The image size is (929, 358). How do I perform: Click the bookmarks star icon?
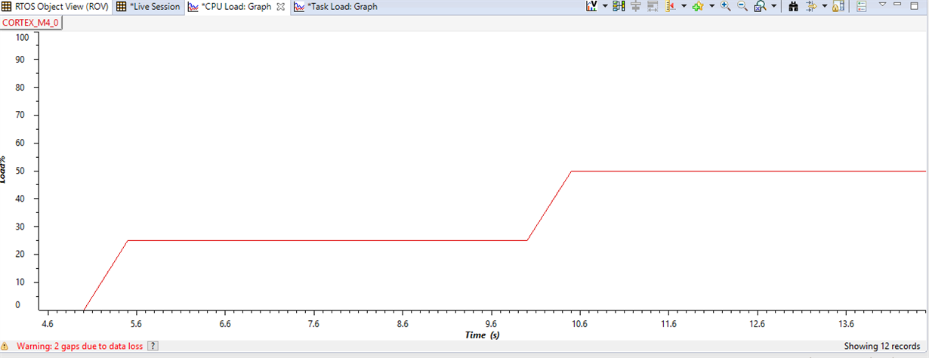click(x=698, y=6)
